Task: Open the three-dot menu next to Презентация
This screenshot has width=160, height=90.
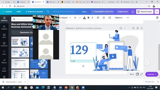Action: (157, 12)
